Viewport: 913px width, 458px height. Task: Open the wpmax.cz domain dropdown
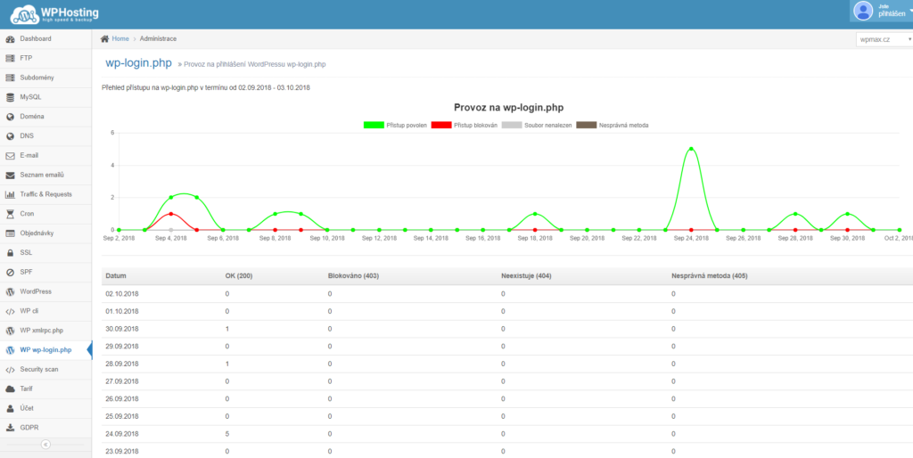[884, 39]
